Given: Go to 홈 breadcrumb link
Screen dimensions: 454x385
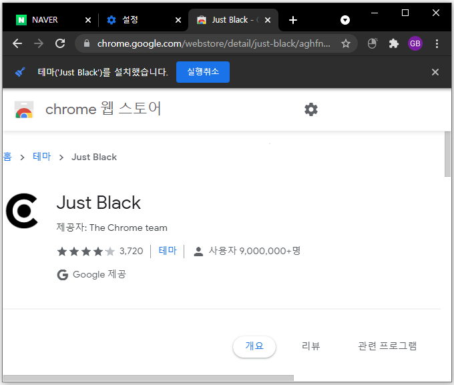Looking at the screenshot, I should [7, 157].
